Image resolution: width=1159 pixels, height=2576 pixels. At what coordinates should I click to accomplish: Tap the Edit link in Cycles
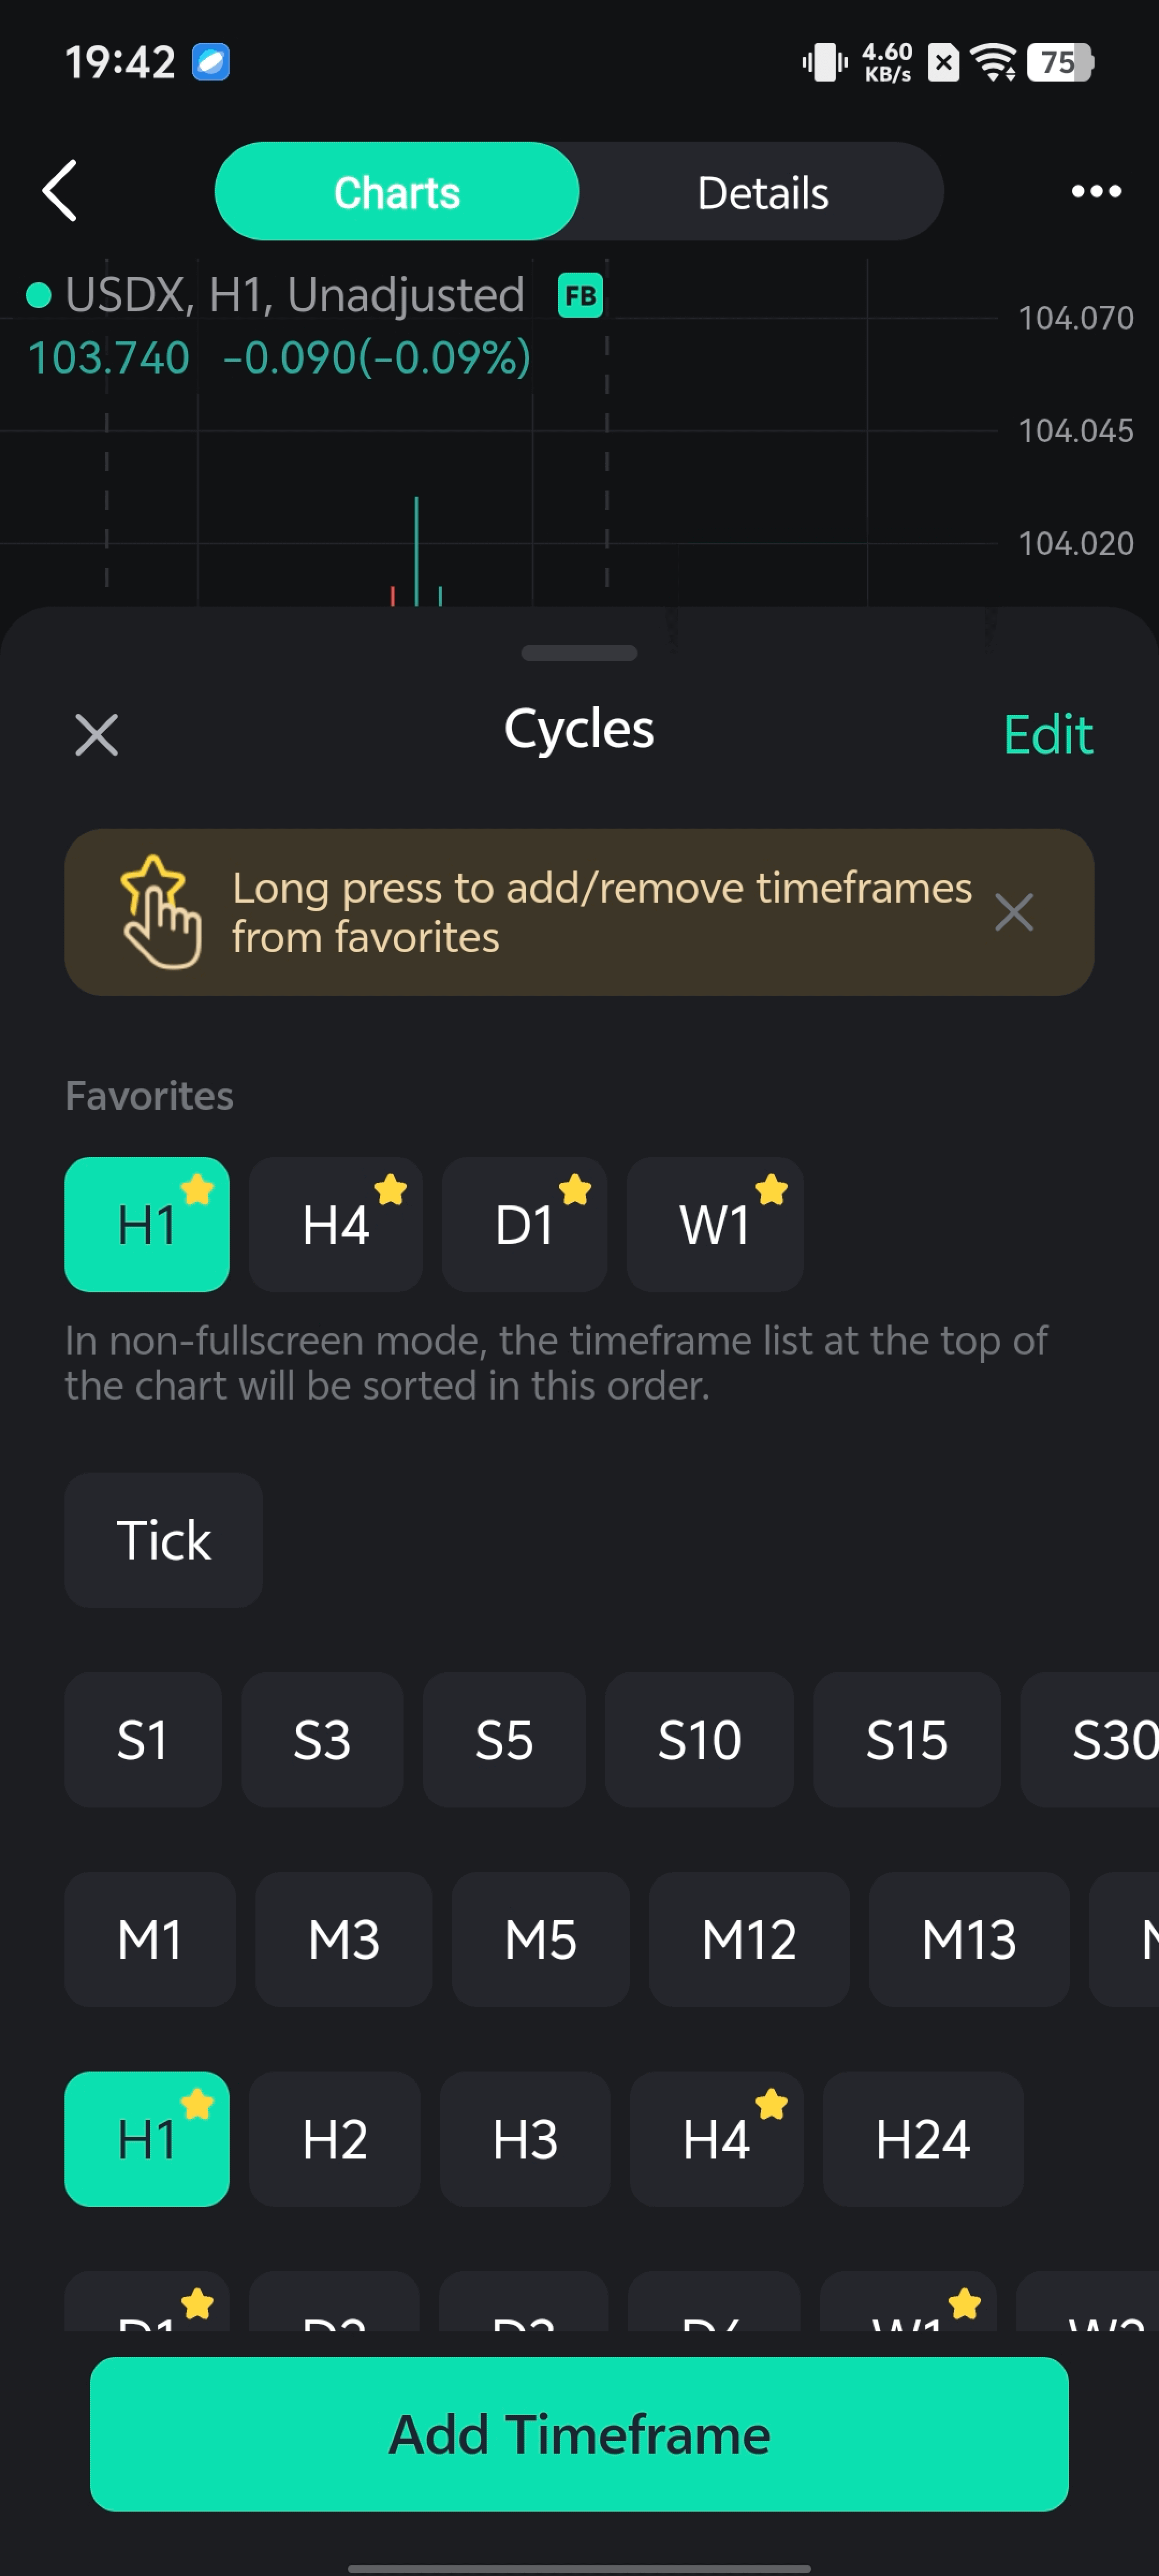point(1047,735)
